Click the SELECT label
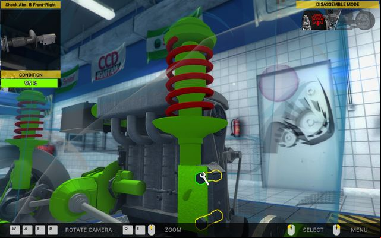 click(x=313, y=230)
